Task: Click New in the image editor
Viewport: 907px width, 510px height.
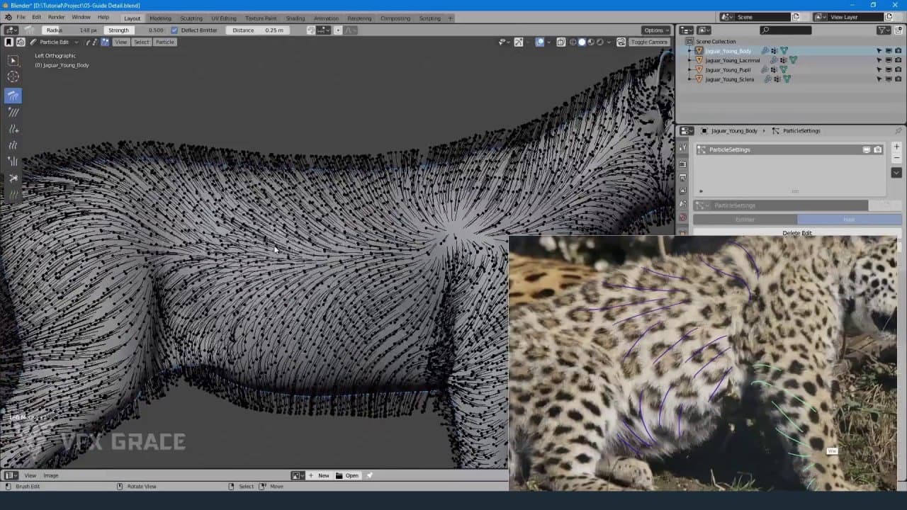Action: (x=319, y=475)
